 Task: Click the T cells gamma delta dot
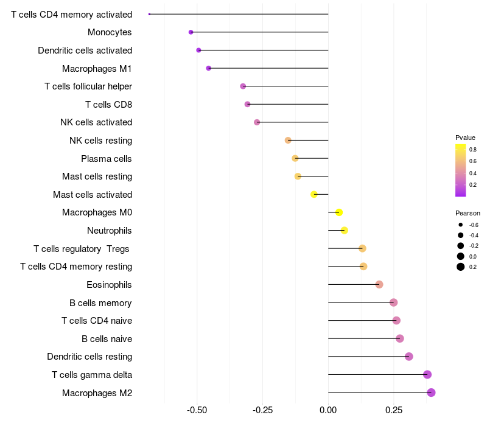click(427, 374)
